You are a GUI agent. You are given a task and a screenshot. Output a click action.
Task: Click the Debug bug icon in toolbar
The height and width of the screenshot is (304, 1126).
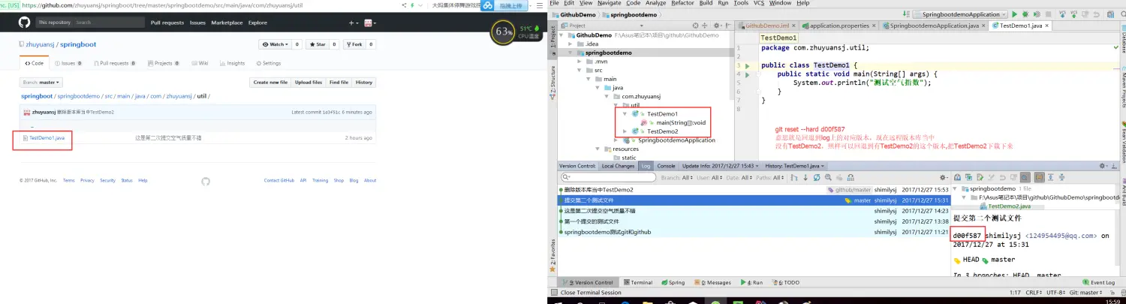click(1025, 14)
